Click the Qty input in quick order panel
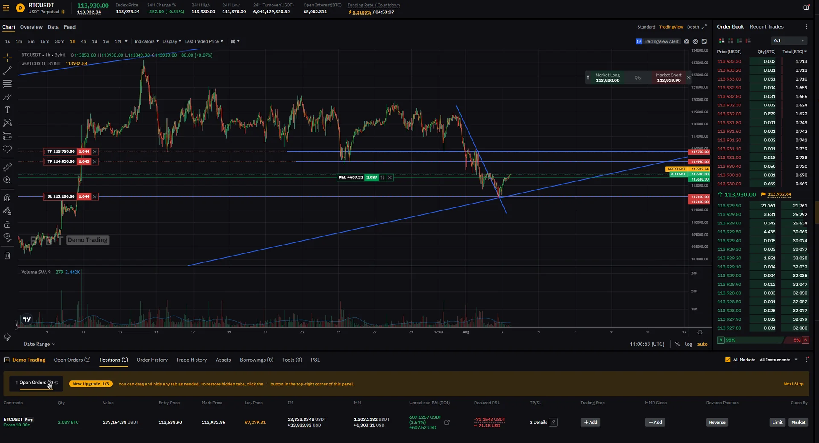Viewport: 819px width, 443px height. click(x=638, y=78)
